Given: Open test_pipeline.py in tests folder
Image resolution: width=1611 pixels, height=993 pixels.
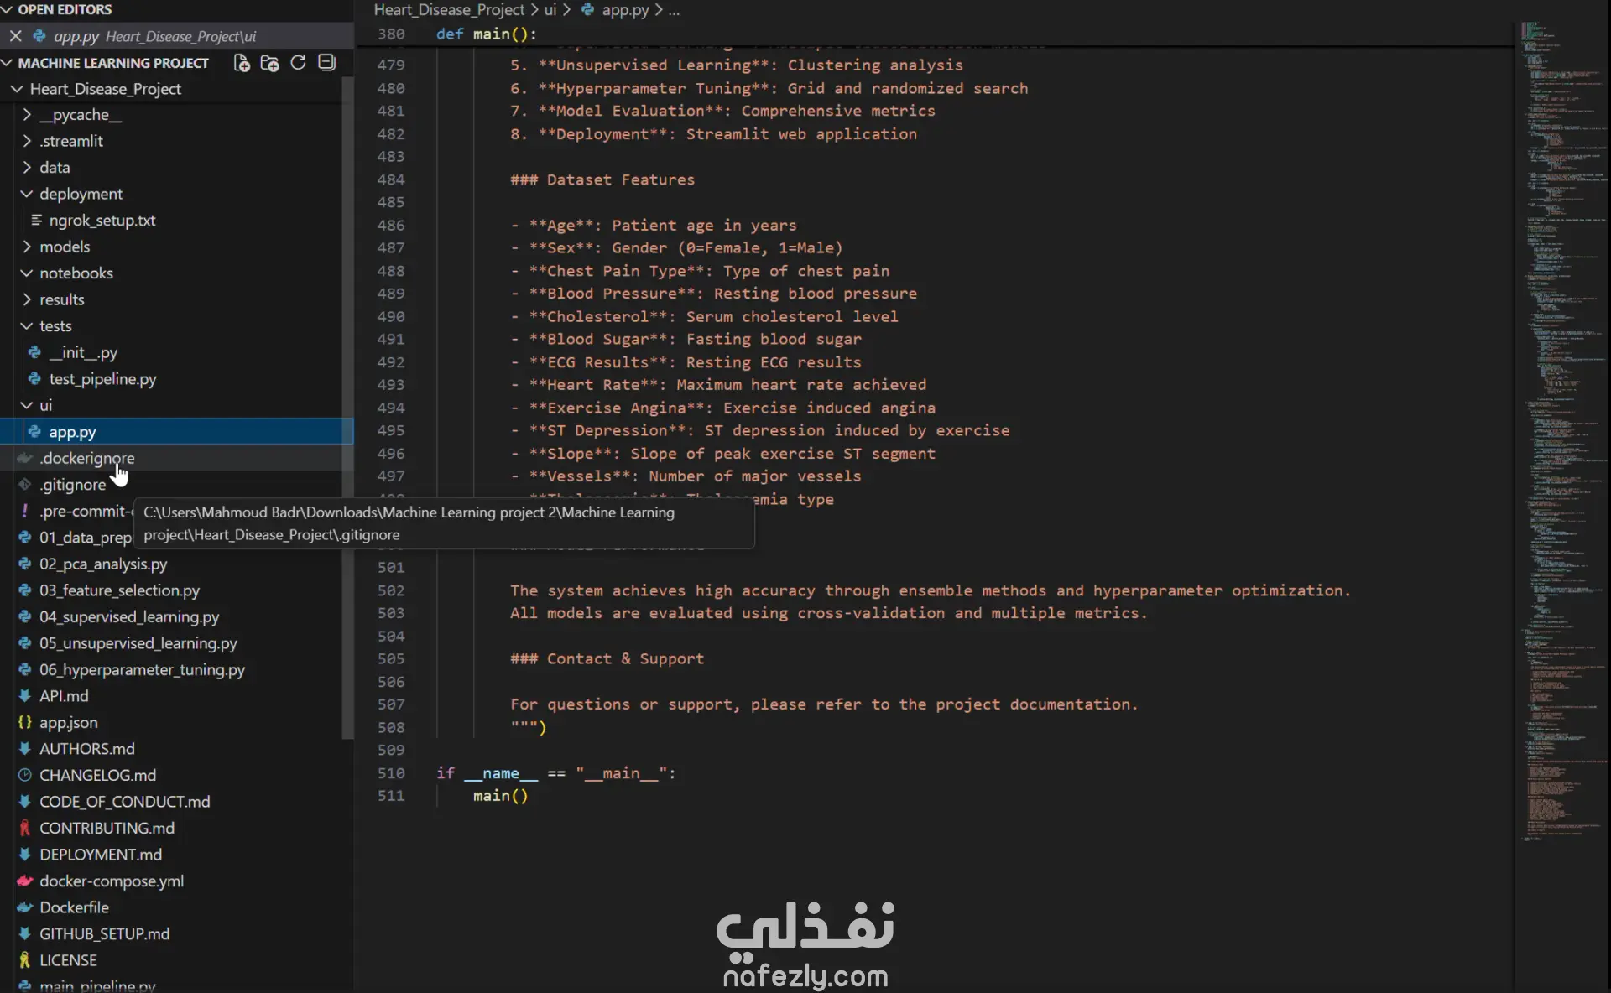Looking at the screenshot, I should pos(102,379).
